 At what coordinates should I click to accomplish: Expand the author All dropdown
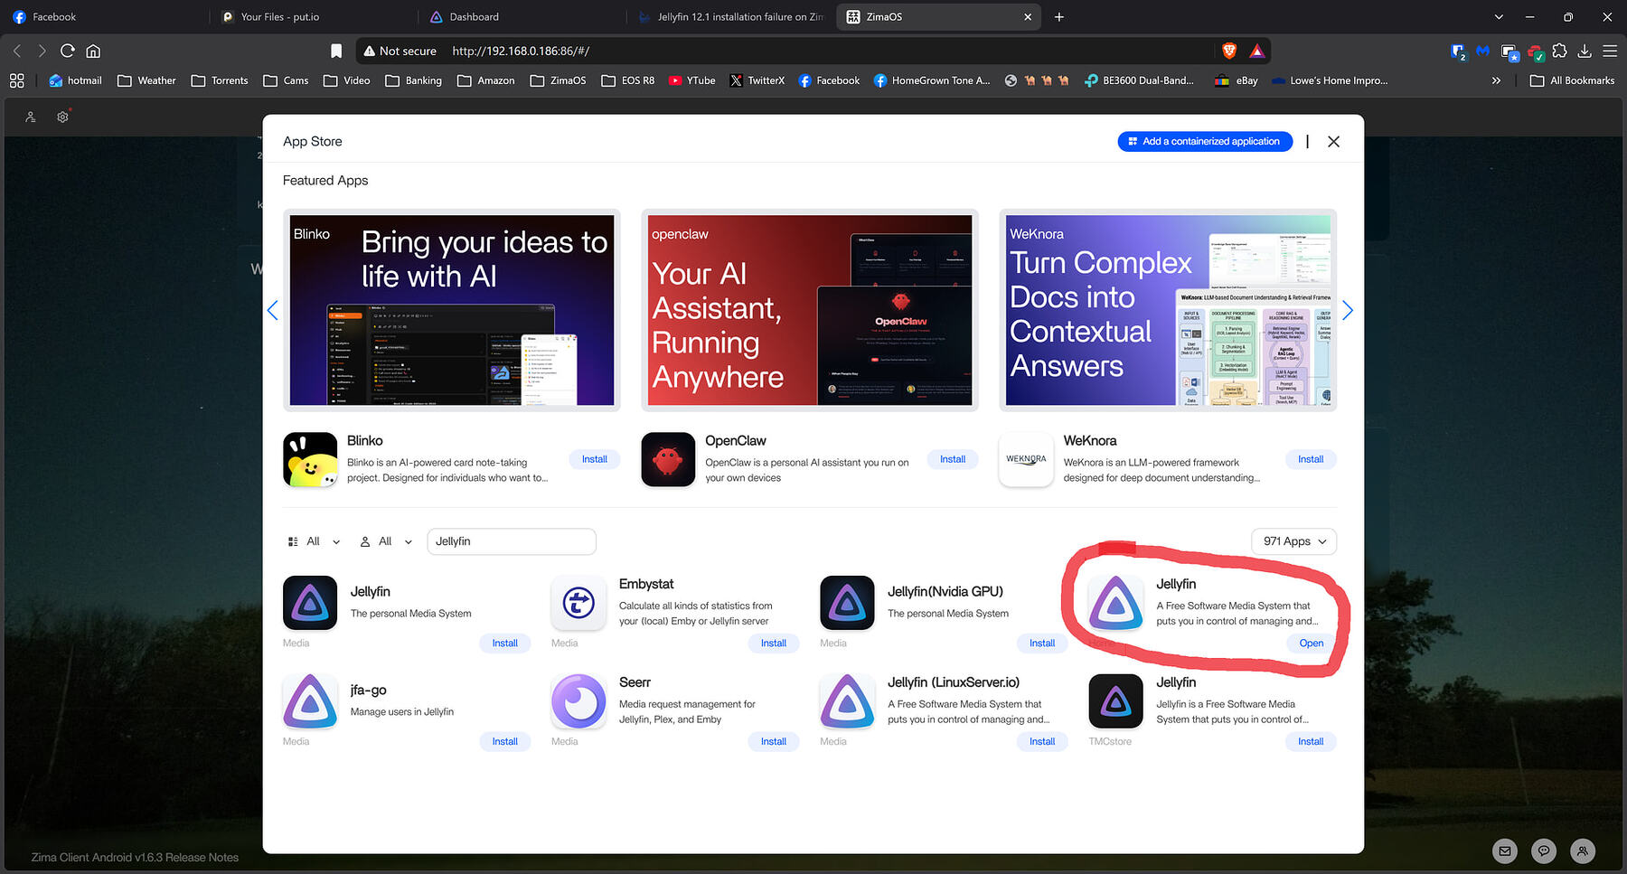(x=386, y=541)
